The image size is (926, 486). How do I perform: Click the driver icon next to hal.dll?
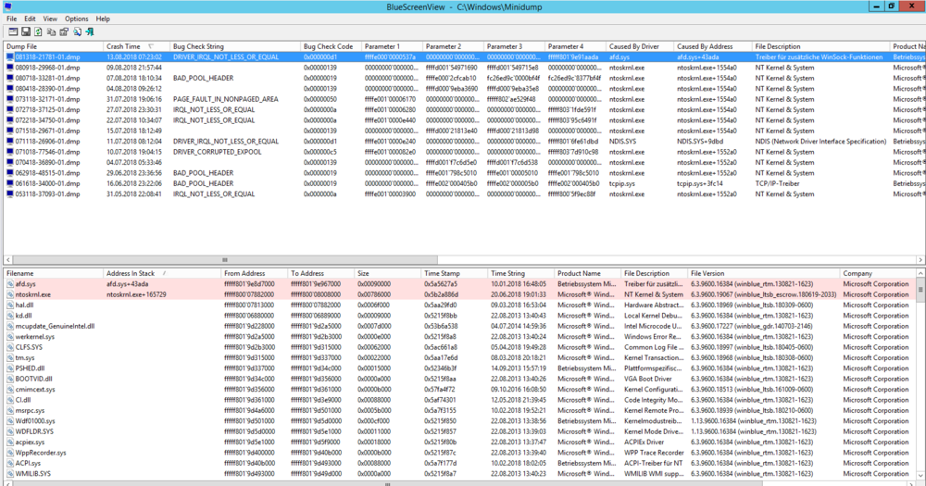pos(9,305)
